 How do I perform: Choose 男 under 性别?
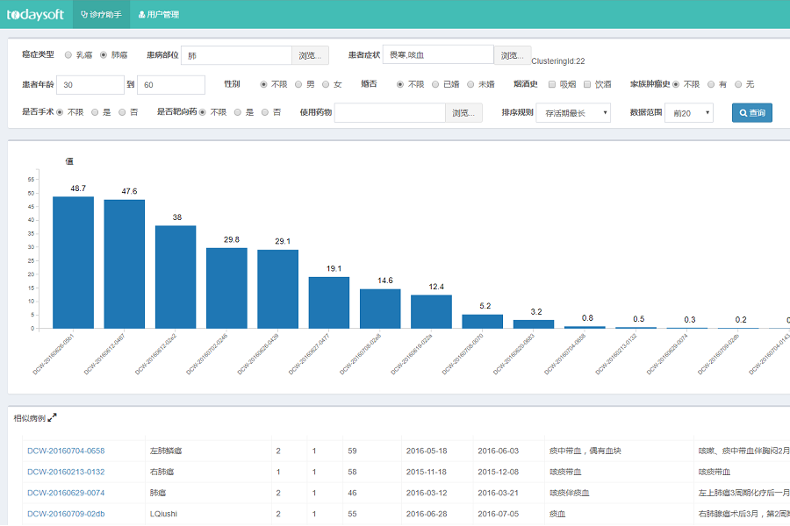pyautogui.click(x=298, y=84)
